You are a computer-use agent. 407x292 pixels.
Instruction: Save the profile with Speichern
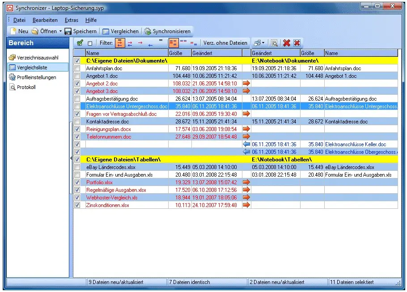pyautogui.click(x=81, y=31)
